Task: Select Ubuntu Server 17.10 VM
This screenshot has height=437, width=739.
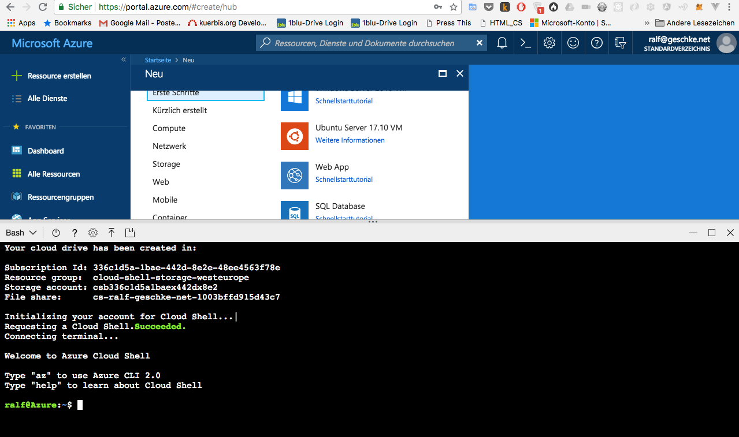Action: pos(359,128)
